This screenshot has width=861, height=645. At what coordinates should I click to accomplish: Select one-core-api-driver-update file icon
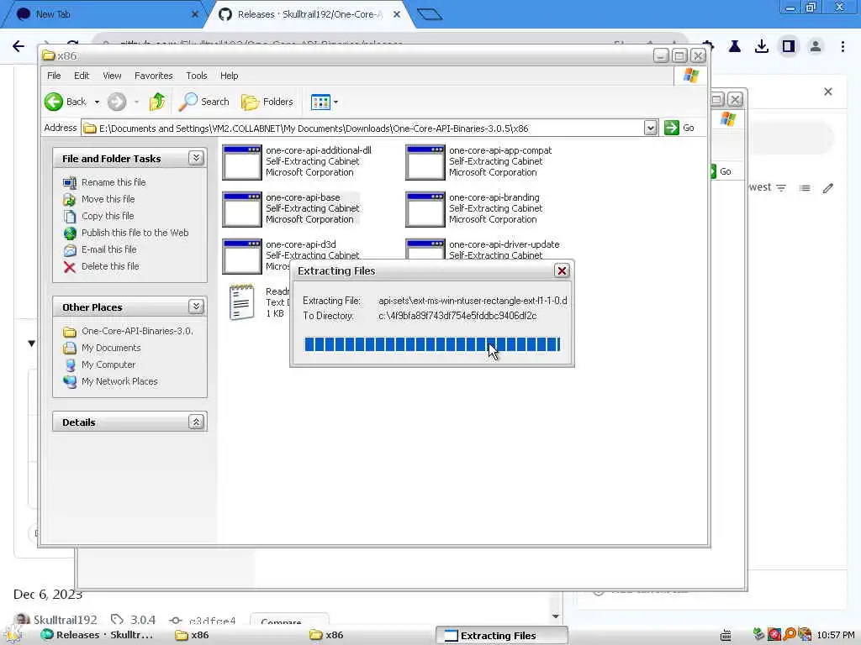pos(425,249)
